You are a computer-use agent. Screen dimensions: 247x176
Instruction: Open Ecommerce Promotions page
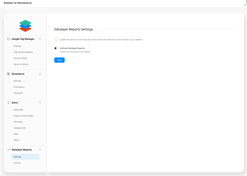pyautogui.click(x=19, y=87)
